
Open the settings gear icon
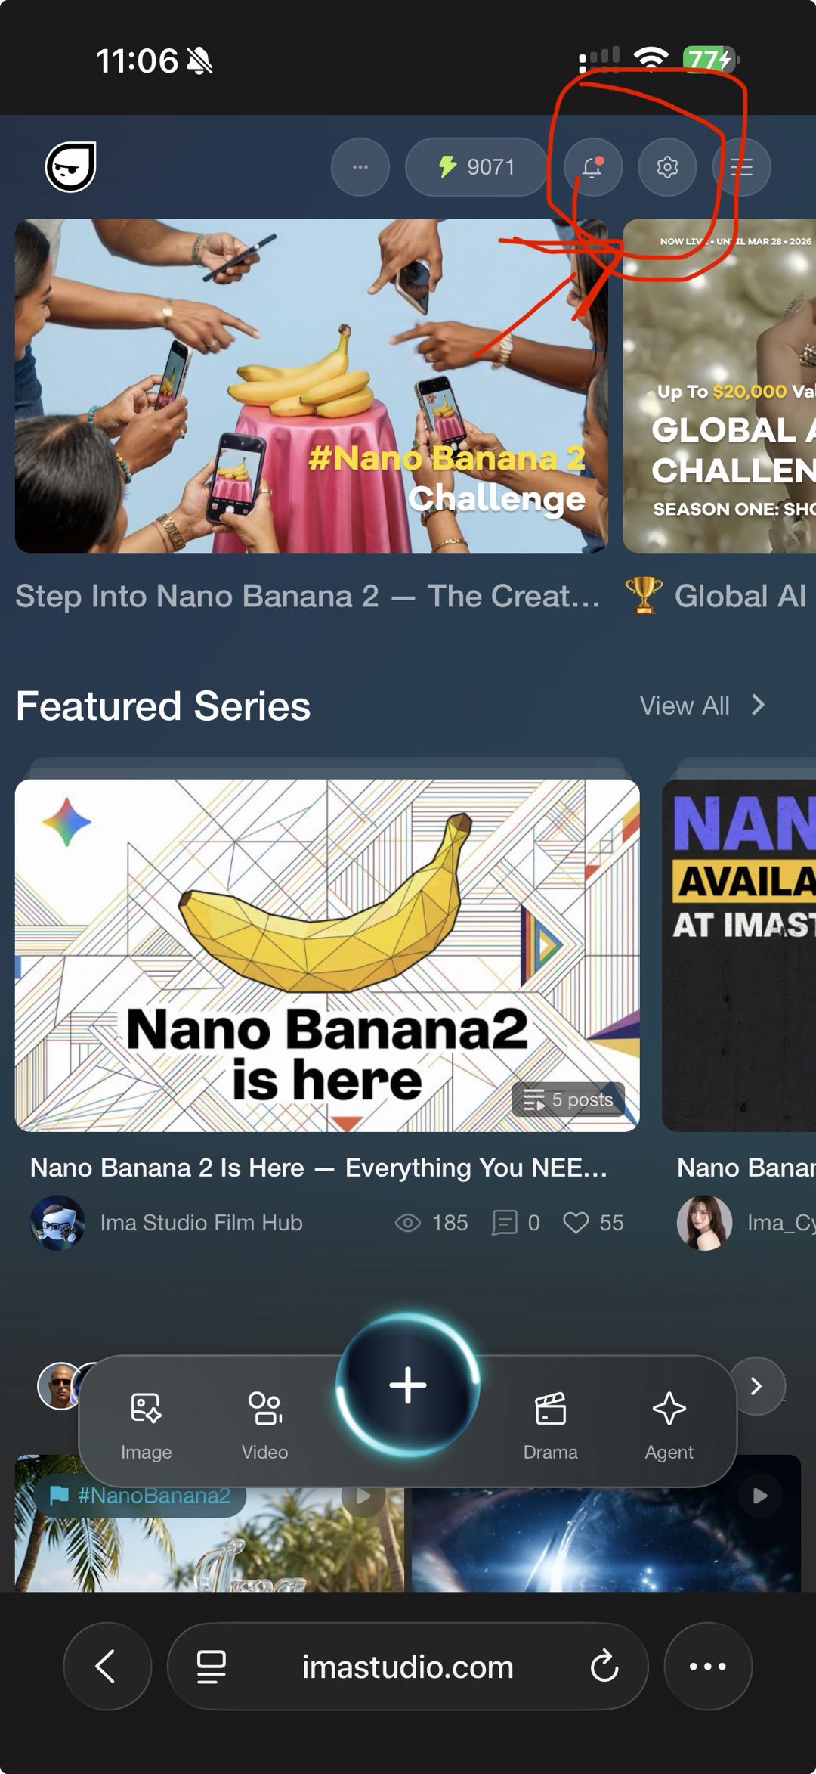coord(666,166)
